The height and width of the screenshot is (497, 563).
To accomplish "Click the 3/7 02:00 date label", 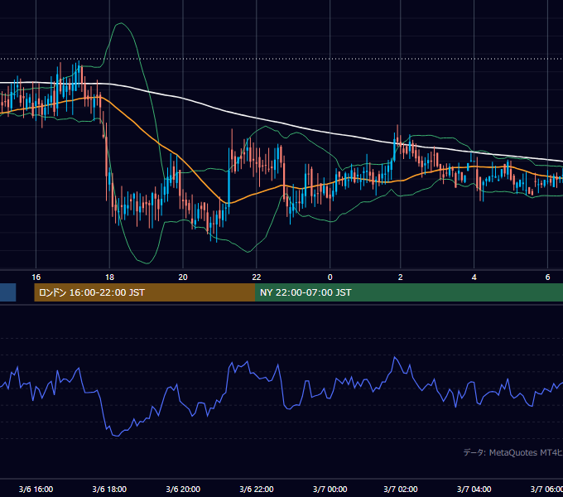I will tap(401, 489).
